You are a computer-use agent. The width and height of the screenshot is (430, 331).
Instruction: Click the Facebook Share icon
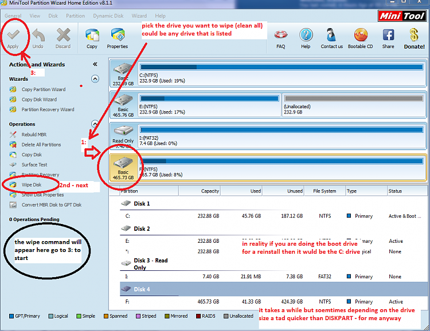(388, 38)
